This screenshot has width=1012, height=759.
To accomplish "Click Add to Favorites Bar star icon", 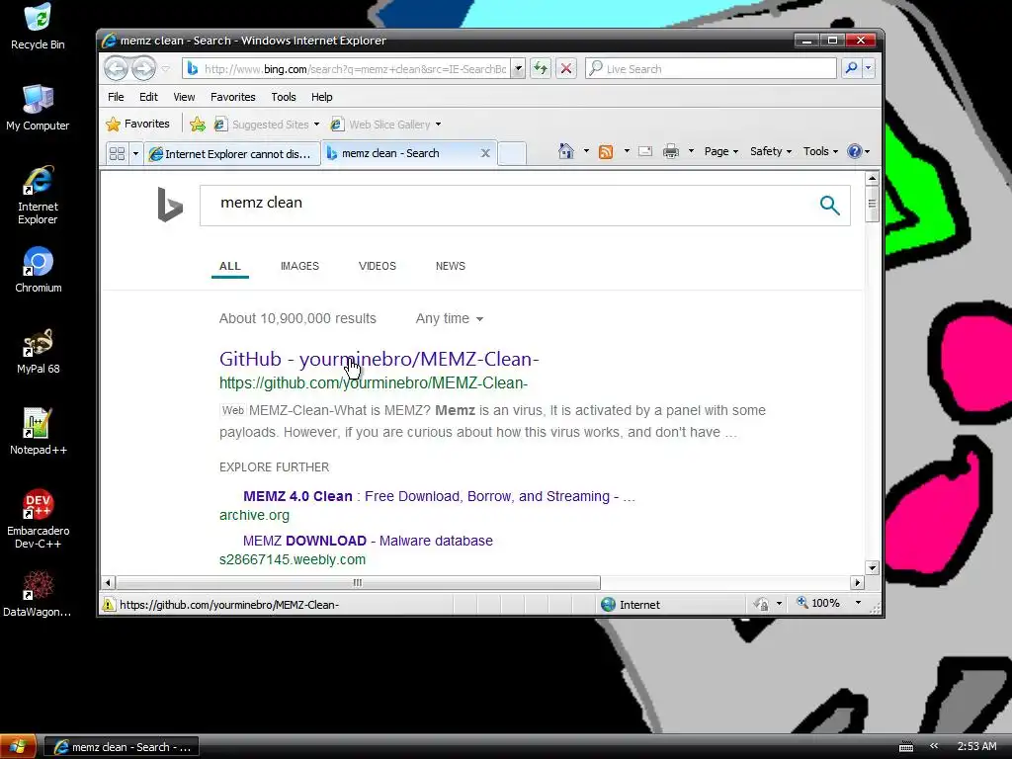I will tap(198, 124).
